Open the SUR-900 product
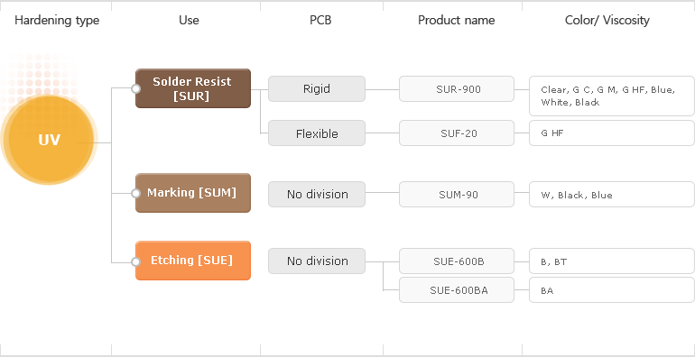The height and width of the screenshot is (357, 695). pos(457,88)
